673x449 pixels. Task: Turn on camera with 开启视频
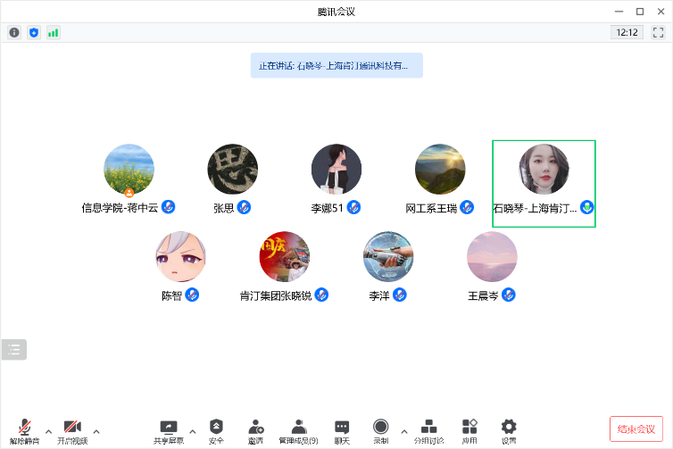72,429
